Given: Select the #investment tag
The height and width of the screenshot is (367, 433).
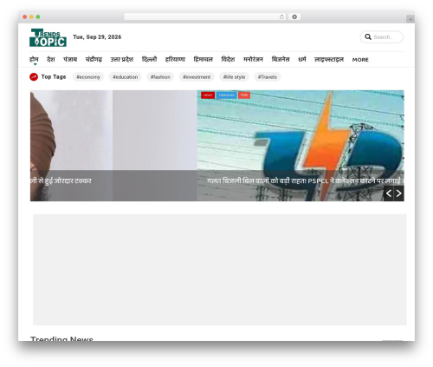Looking at the screenshot, I should click(197, 77).
